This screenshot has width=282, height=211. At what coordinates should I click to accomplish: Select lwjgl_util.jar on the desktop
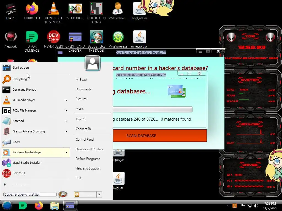click(139, 11)
